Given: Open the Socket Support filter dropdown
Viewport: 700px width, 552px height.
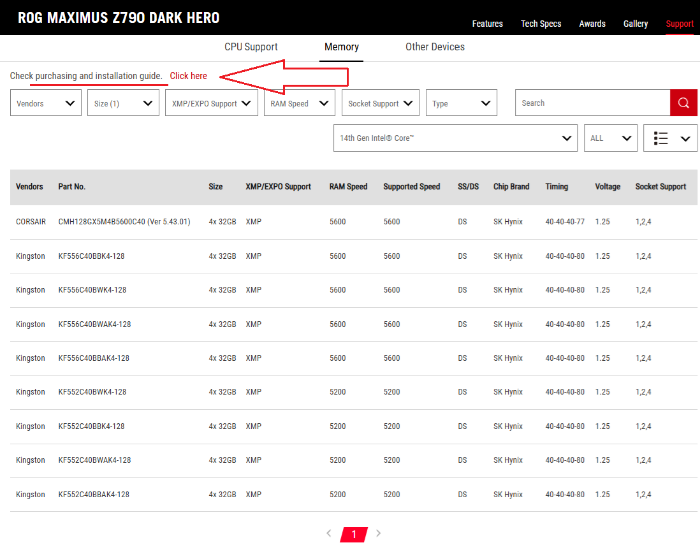Looking at the screenshot, I should (381, 103).
